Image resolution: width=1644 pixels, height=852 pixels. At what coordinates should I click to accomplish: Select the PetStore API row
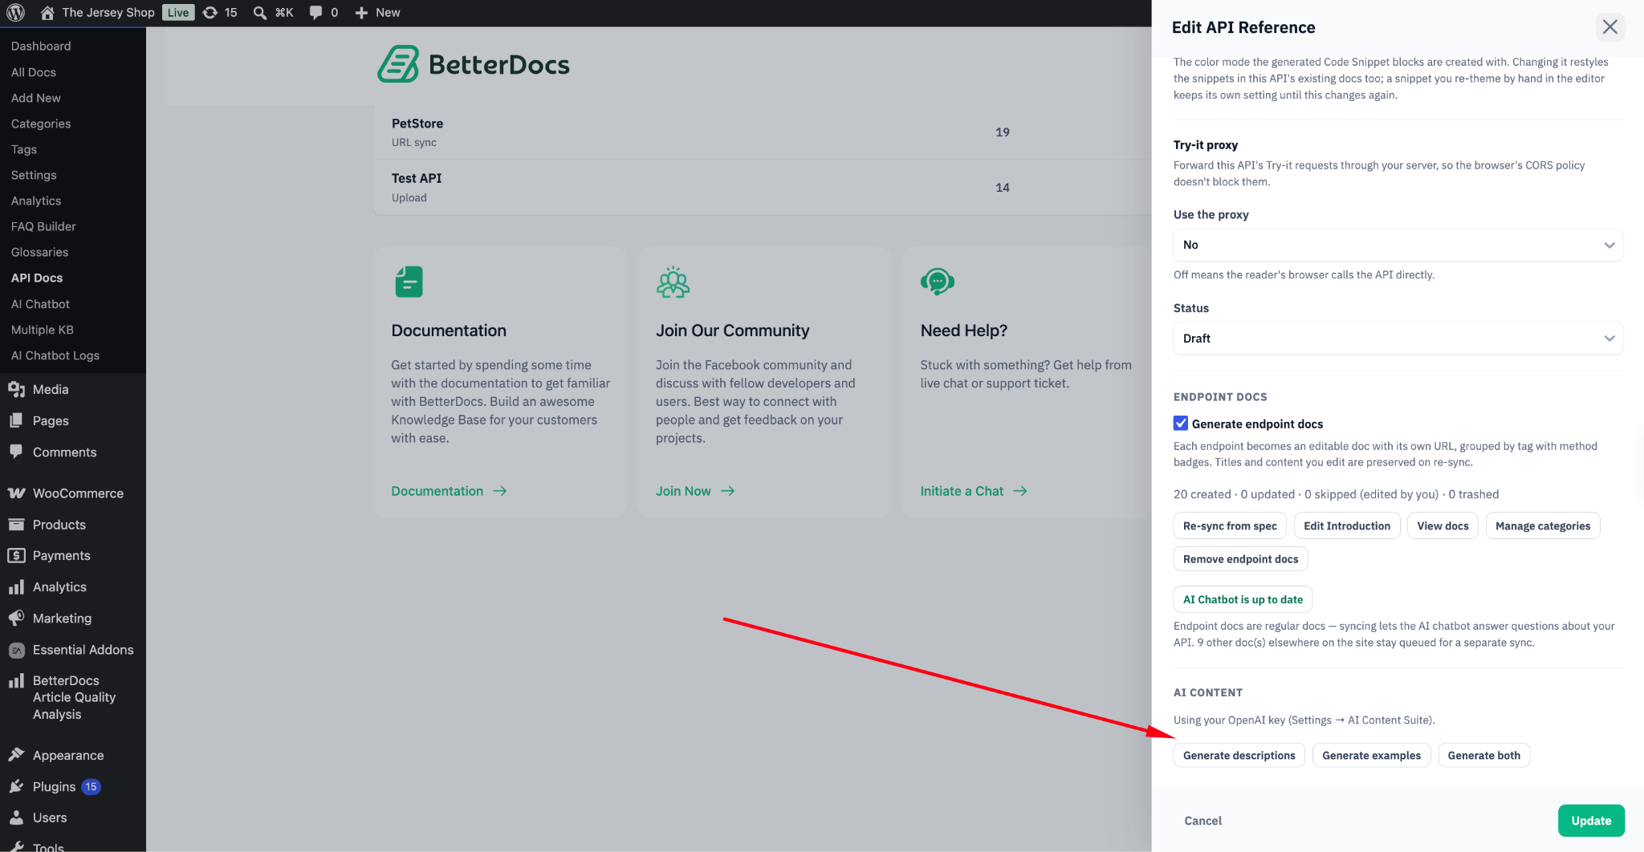point(763,132)
